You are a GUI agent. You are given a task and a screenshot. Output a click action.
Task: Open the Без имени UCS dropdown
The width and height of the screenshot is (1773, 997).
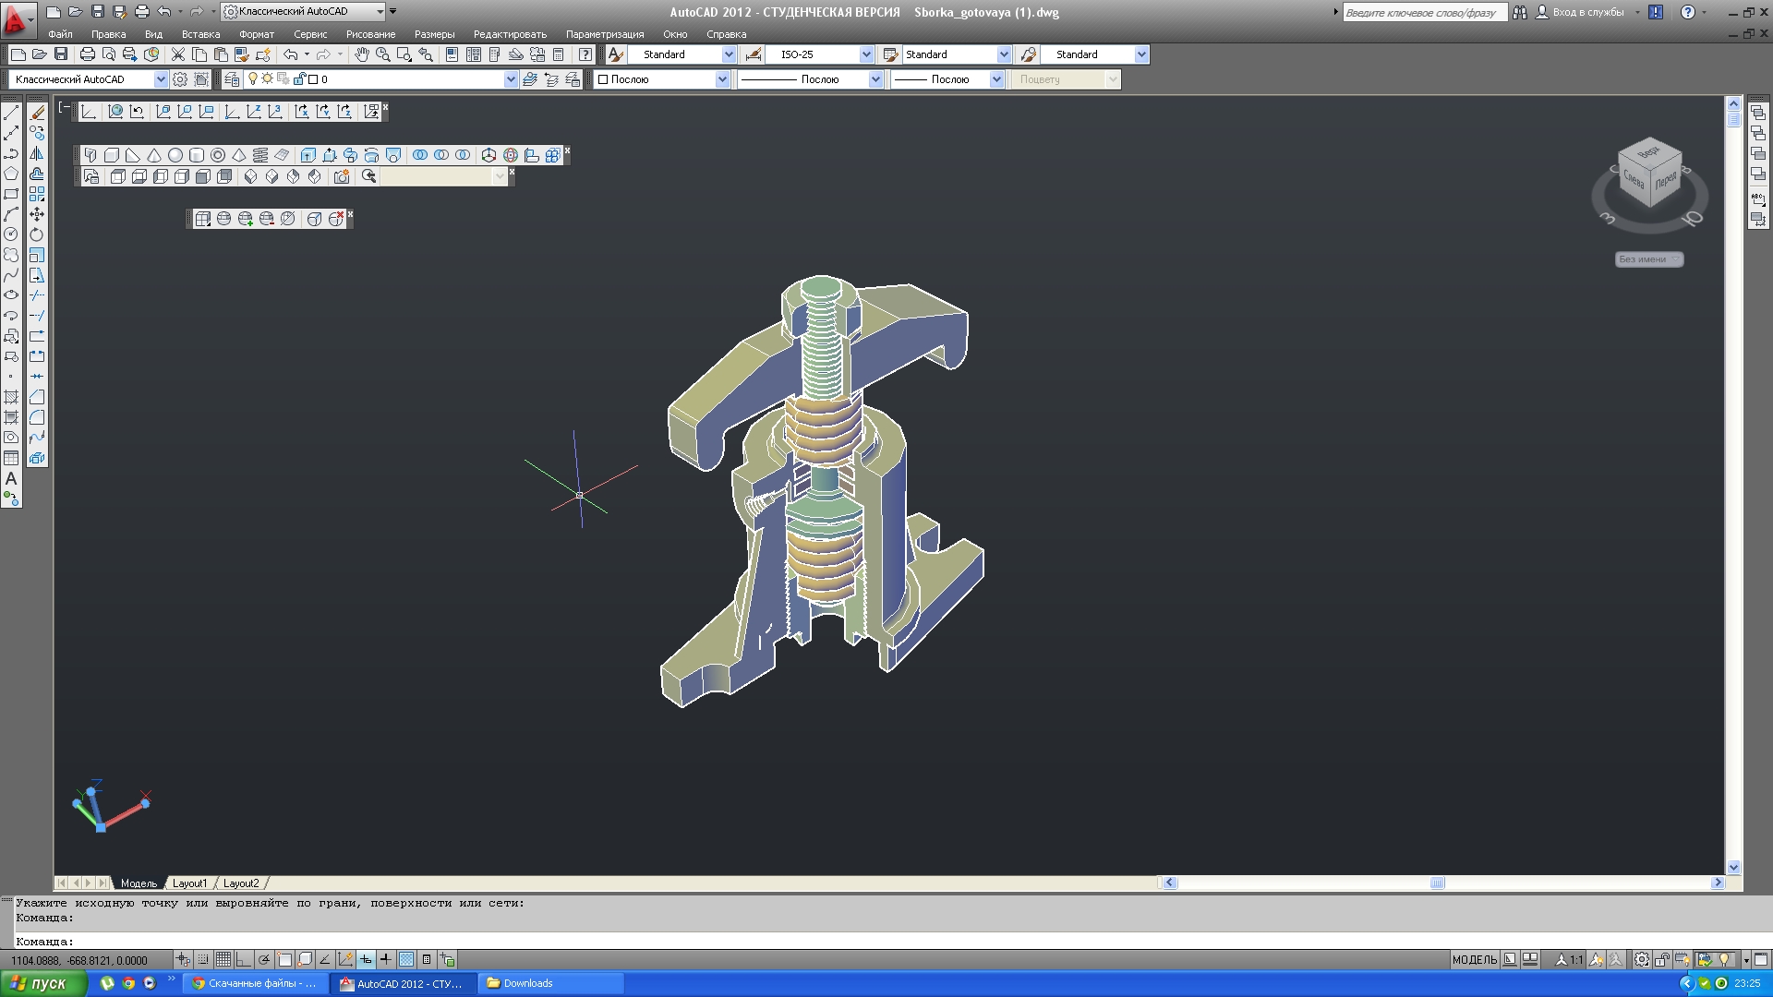pyautogui.click(x=1649, y=259)
